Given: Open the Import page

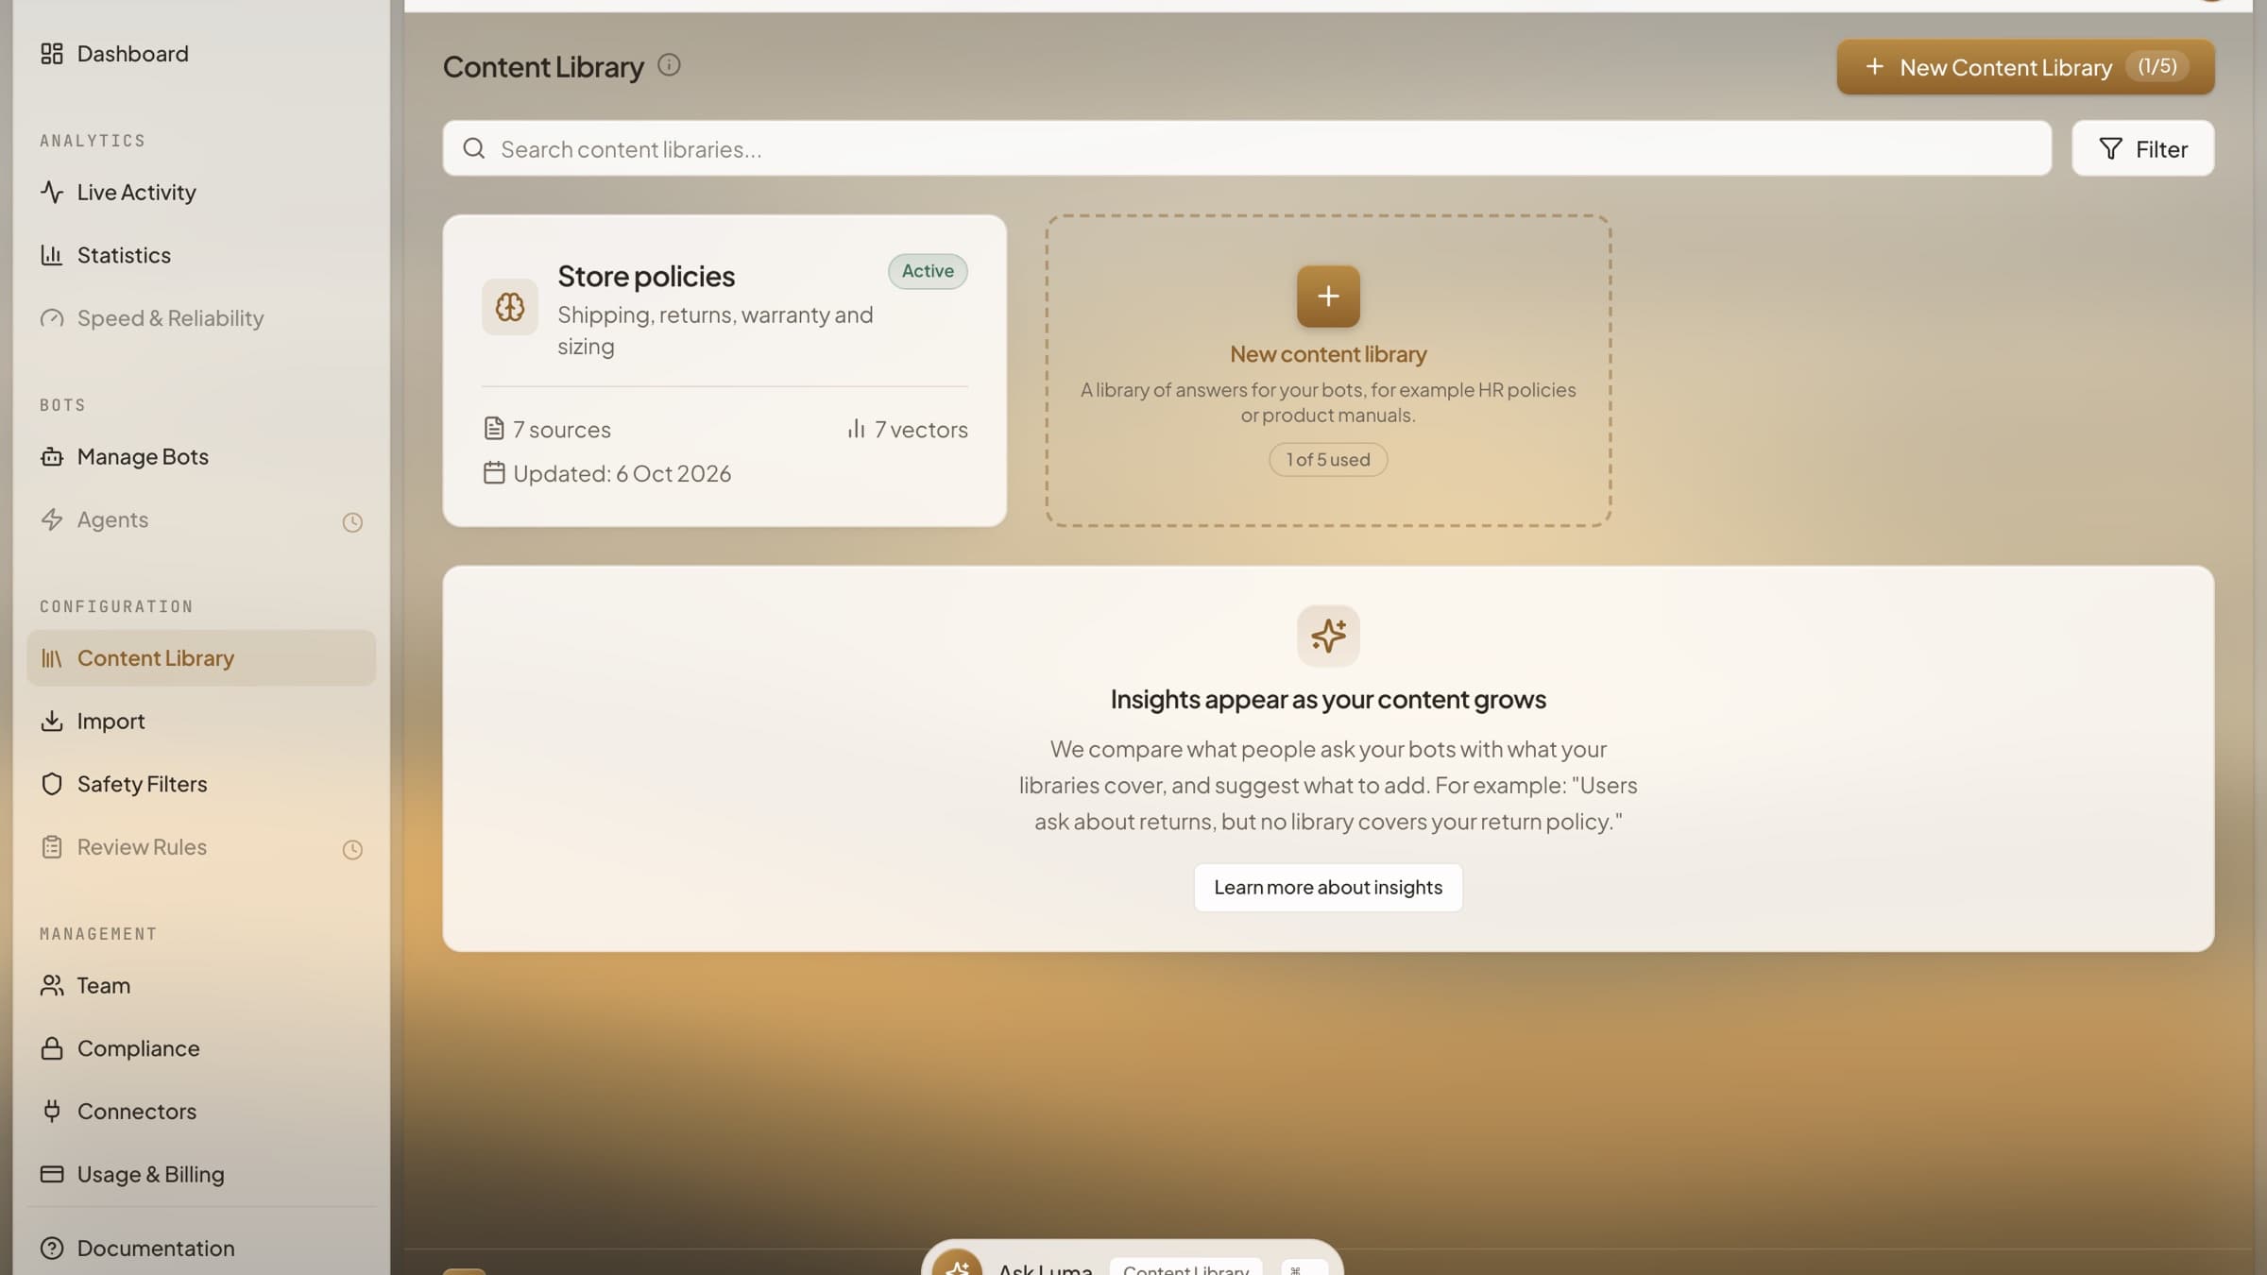Looking at the screenshot, I should [201, 721].
